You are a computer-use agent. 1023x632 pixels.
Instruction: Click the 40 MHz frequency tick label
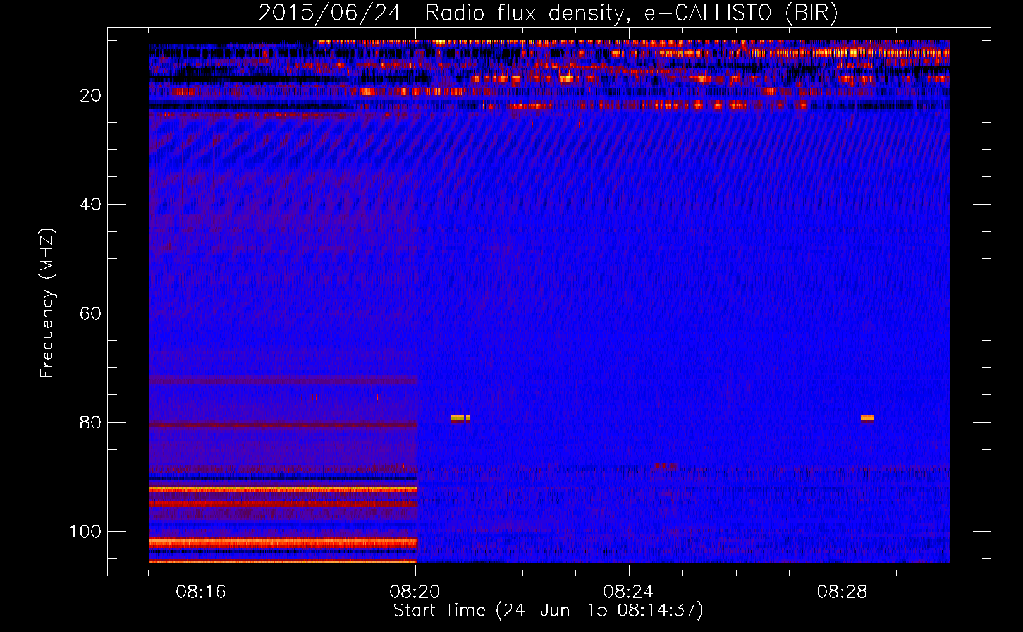[91, 204]
